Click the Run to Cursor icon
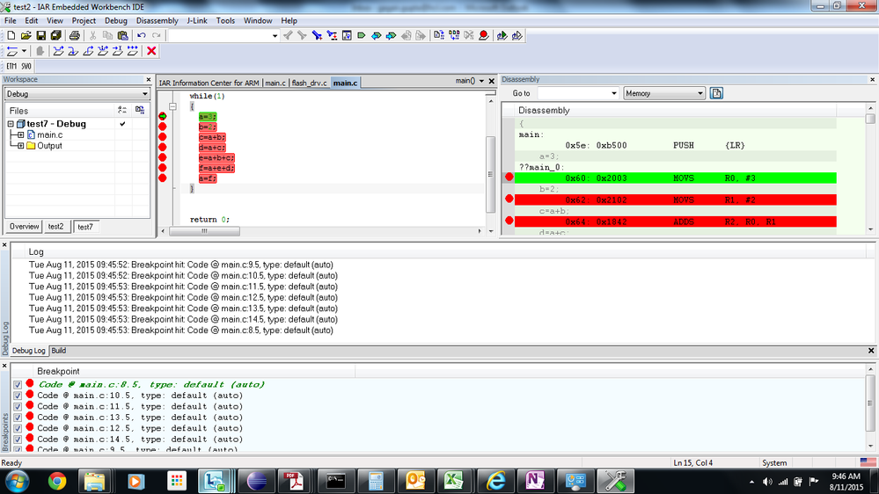The height and width of the screenshot is (494, 879). [117, 51]
